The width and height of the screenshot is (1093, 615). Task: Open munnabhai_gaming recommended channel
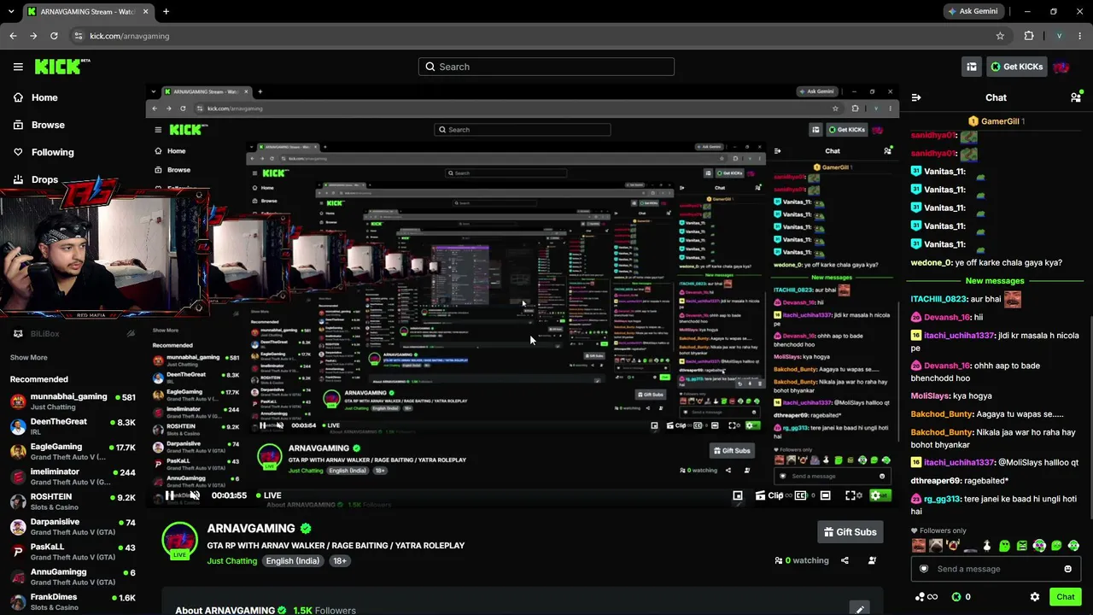coord(73,401)
